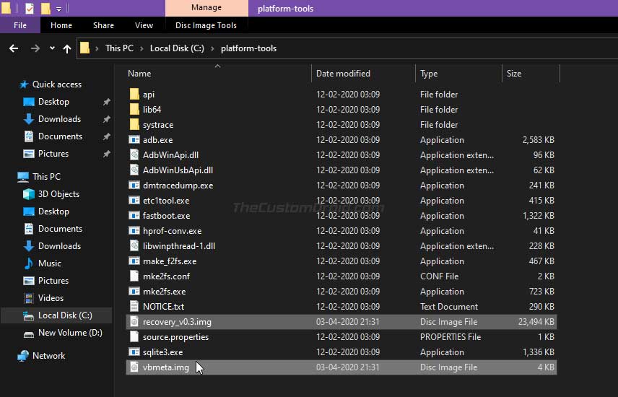Select the fastboot.exe file name
This screenshot has height=397, width=618.
pos(166,216)
